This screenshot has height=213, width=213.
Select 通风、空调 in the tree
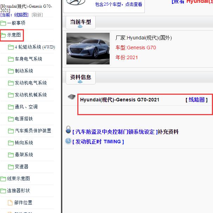(26, 107)
